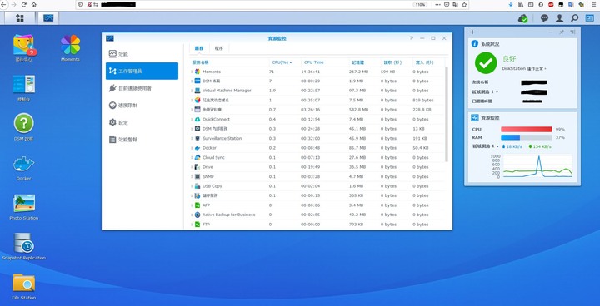Sort by the service name column header

pyautogui.click(x=229, y=62)
